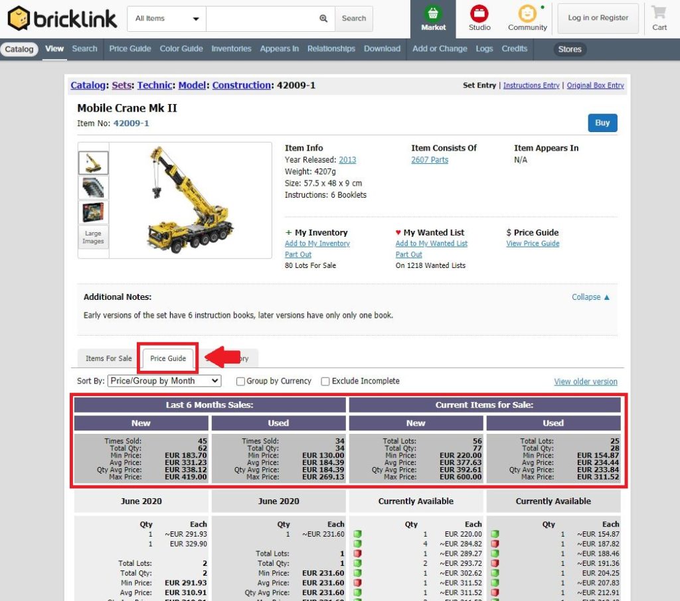Image resolution: width=680 pixels, height=601 pixels.
Task: Select the Price Guide tab
Action: 168,358
